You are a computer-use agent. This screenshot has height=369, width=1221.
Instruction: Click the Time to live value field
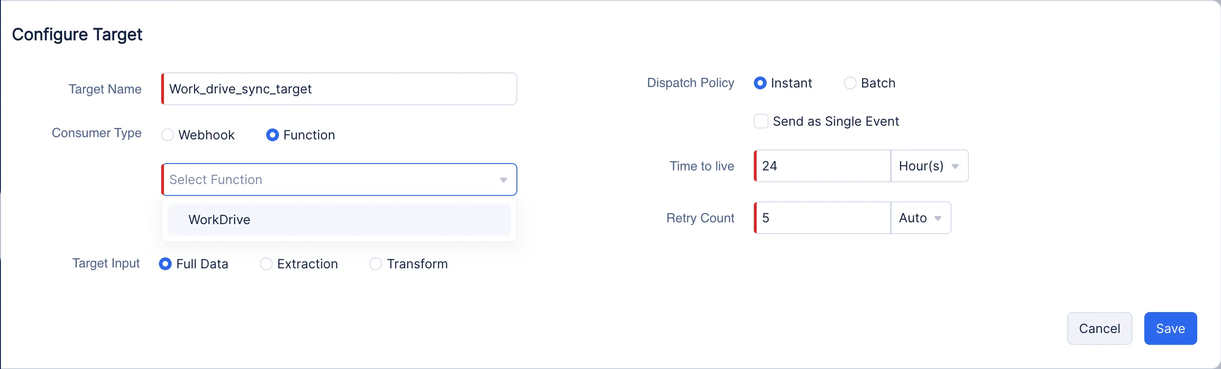click(x=822, y=166)
